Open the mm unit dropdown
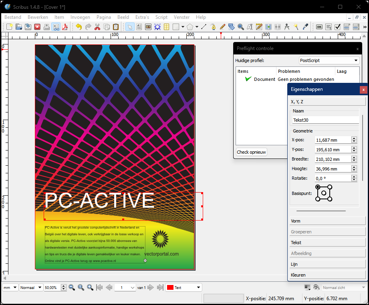Image resolution: width=369 pixels, height=305 pixels. tap(10, 287)
